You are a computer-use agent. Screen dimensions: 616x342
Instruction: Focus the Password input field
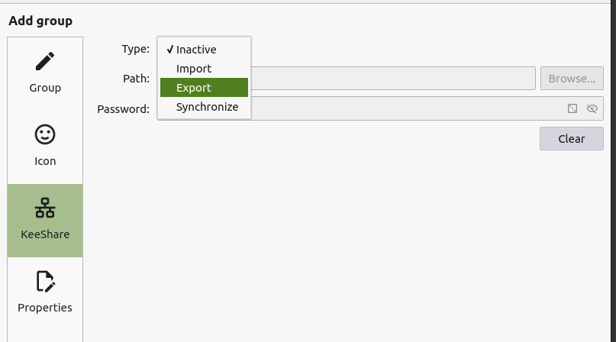tap(405, 108)
